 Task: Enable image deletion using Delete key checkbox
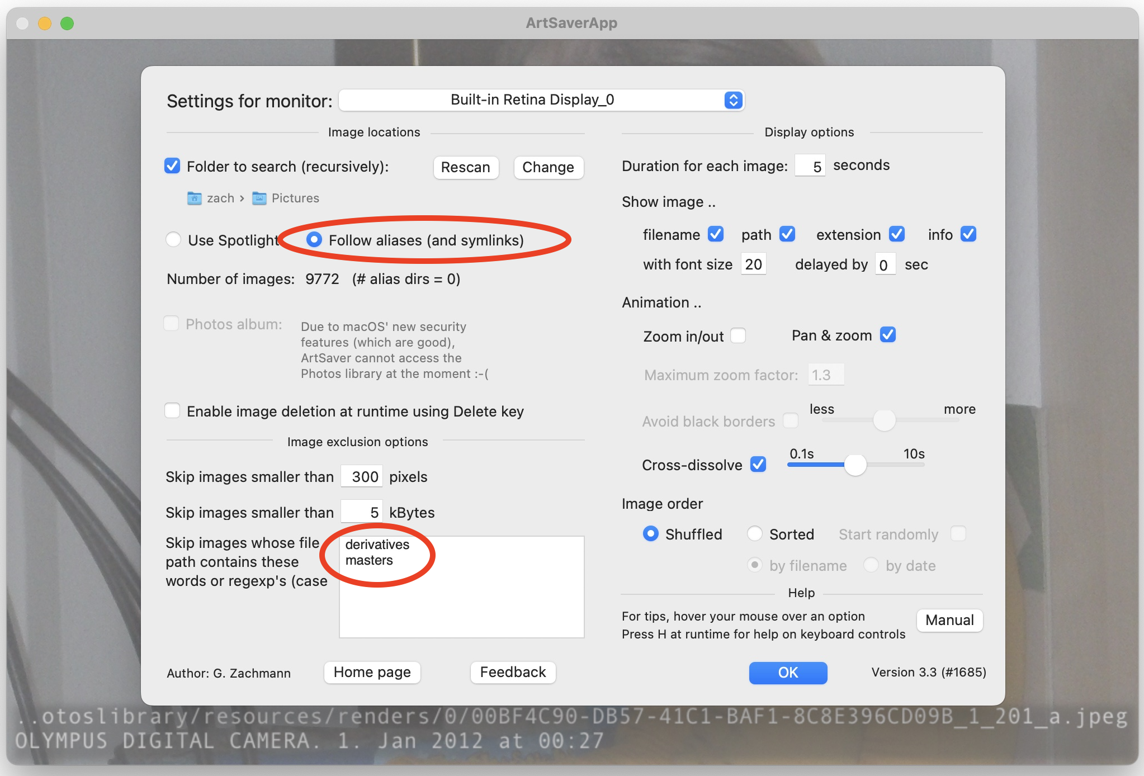pos(172,410)
